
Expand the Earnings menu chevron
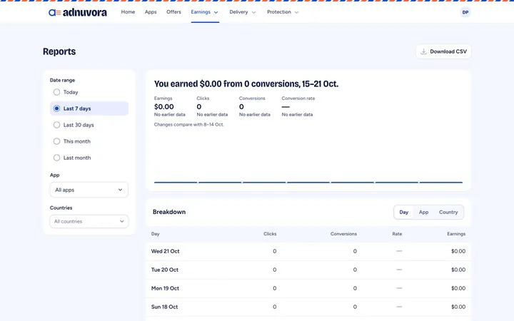point(216,12)
